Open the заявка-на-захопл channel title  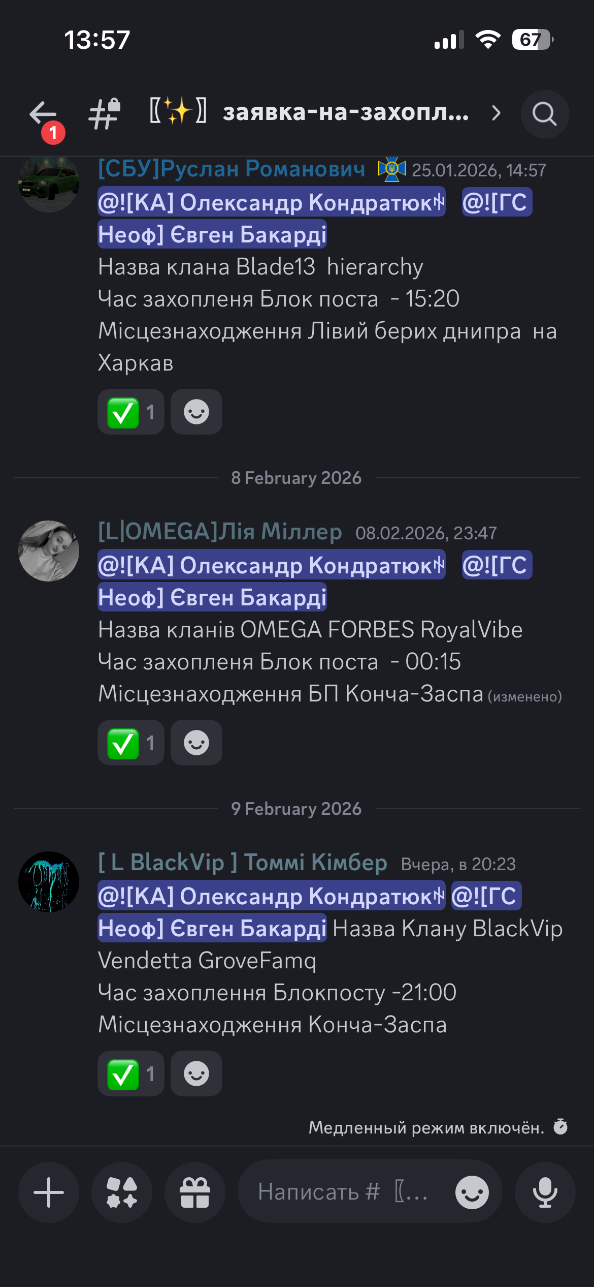point(346,112)
